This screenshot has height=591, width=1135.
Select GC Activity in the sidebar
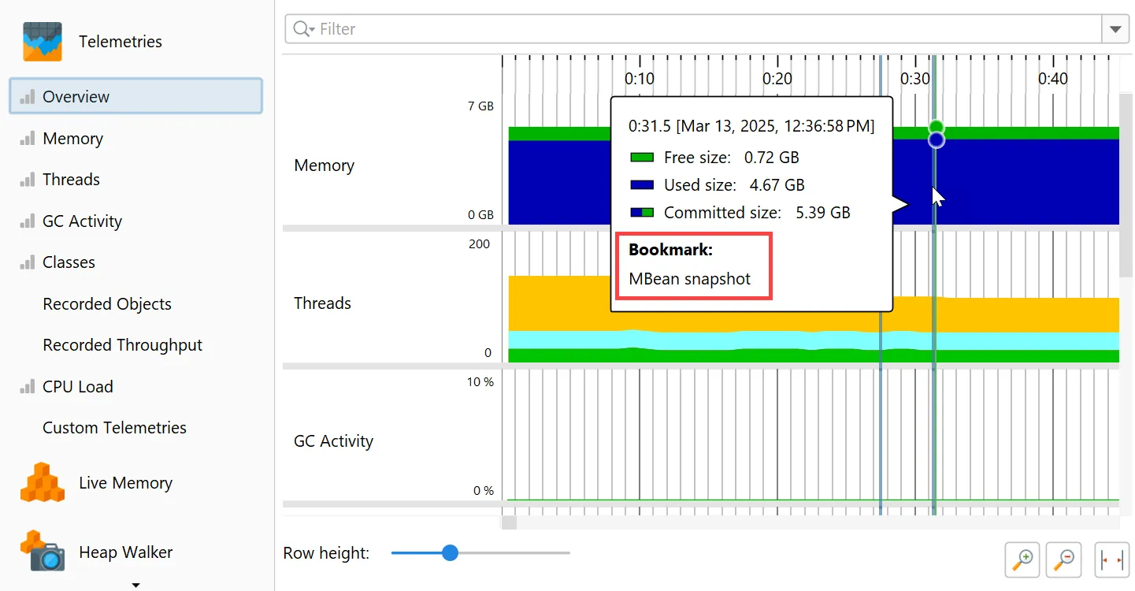[x=82, y=221]
